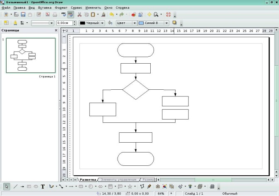This screenshot has height=196, width=279.
Task: Toggle the Points edit mode icon
Action: point(142,186)
